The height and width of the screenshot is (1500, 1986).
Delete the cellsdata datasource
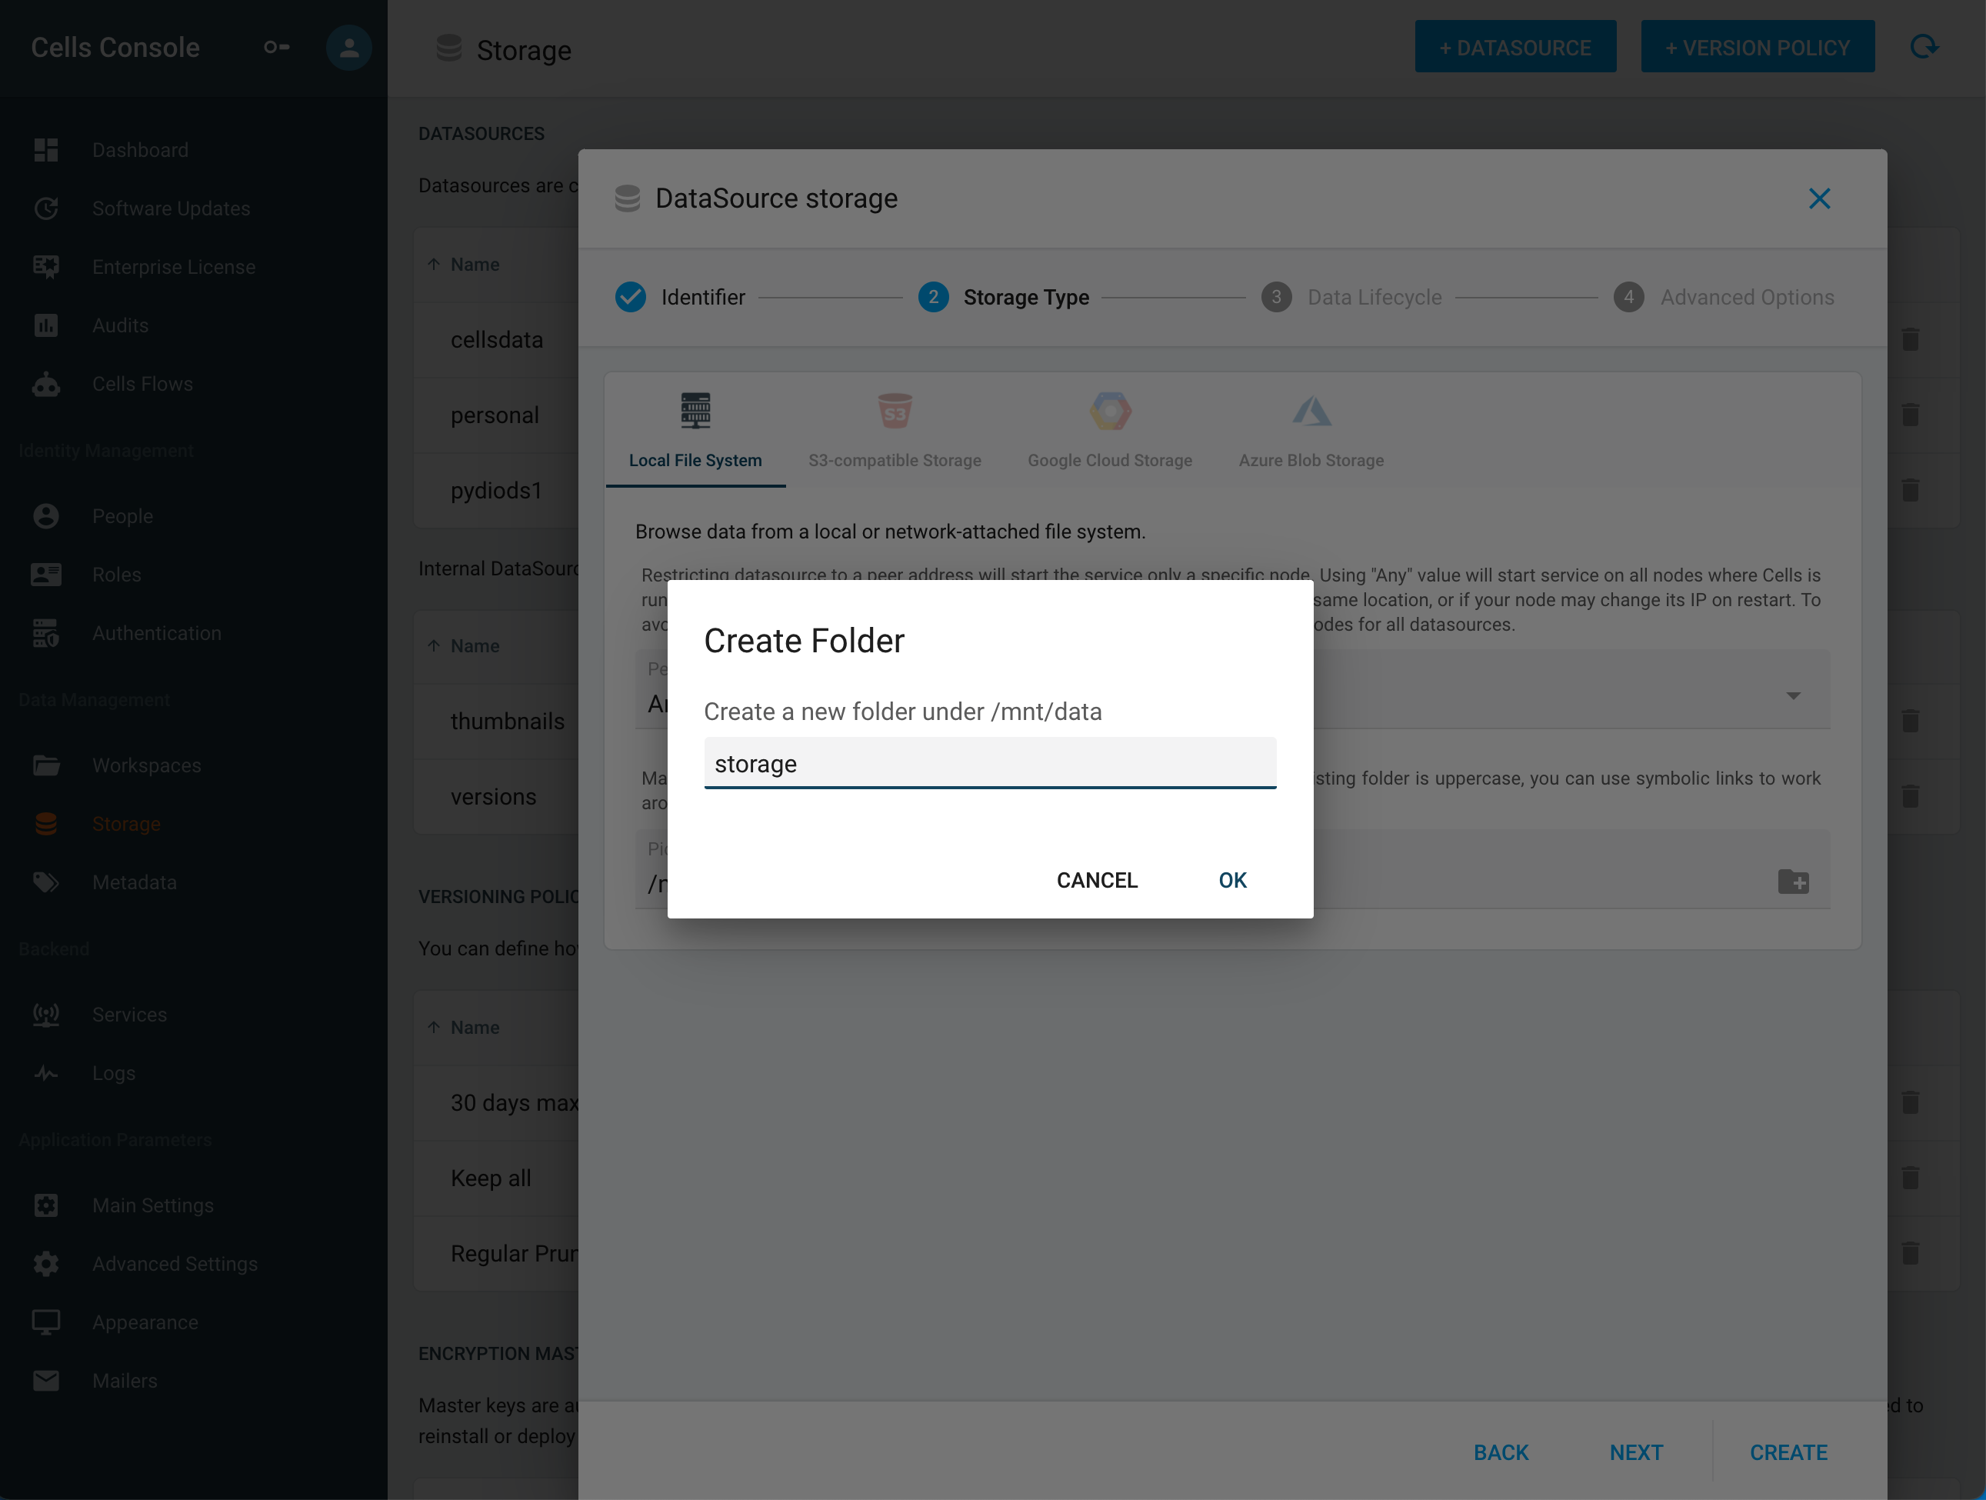pos(1910,339)
